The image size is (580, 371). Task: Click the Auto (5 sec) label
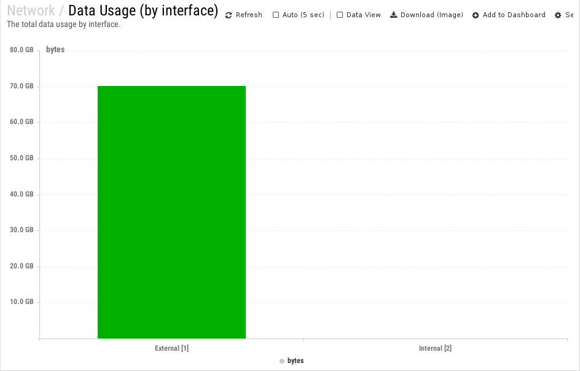303,15
